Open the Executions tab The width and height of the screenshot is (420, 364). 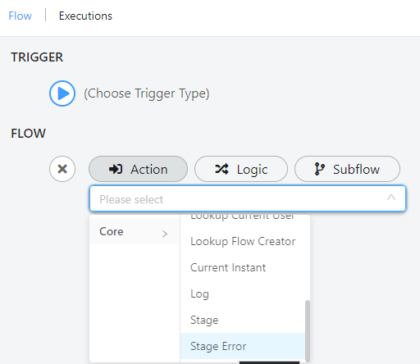pyautogui.click(x=85, y=16)
